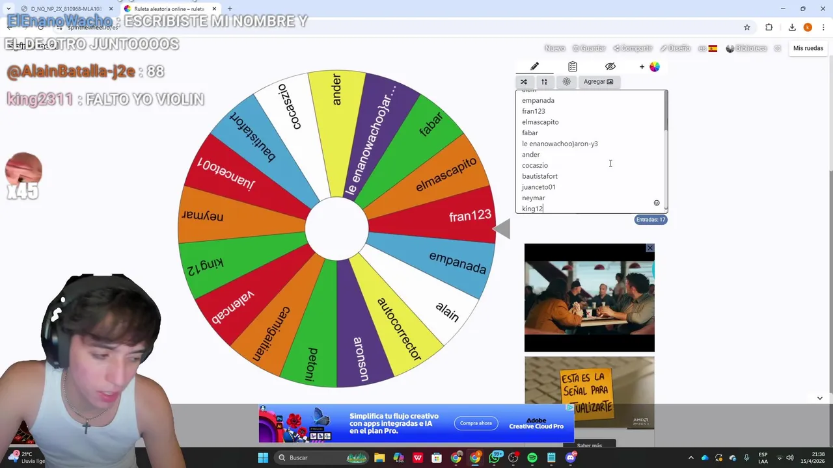Toggle the hide entries eye icon
The width and height of the screenshot is (833, 468).
[x=610, y=66]
